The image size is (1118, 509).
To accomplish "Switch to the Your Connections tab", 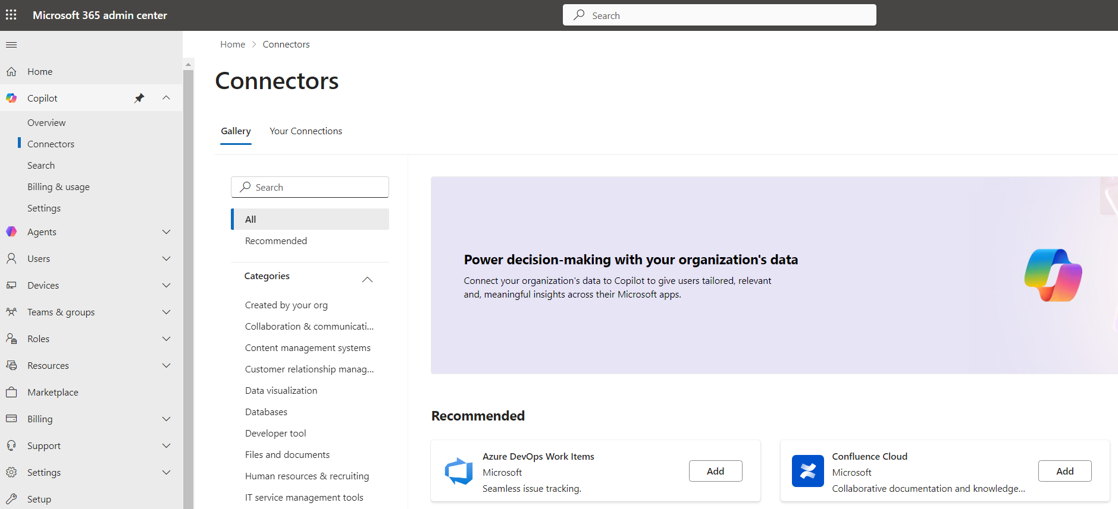I will pyautogui.click(x=305, y=131).
